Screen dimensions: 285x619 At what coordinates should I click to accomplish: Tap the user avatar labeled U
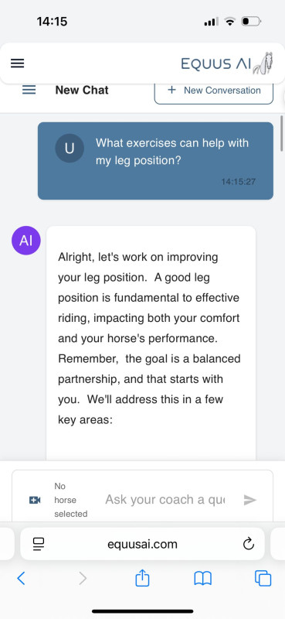pyautogui.click(x=70, y=148)
